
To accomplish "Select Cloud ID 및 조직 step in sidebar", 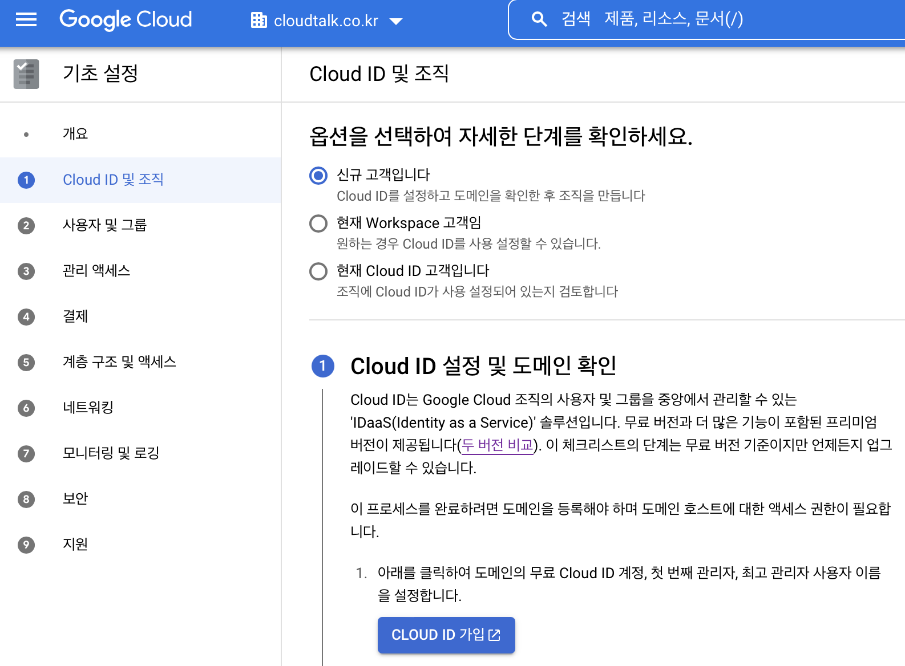I will [x=140, y=180].
